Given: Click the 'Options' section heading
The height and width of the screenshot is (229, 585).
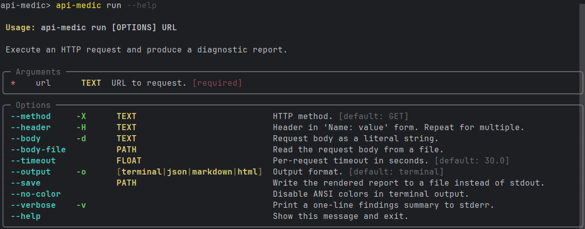Looking at the screenshot, I should click(x=33, y=105).
